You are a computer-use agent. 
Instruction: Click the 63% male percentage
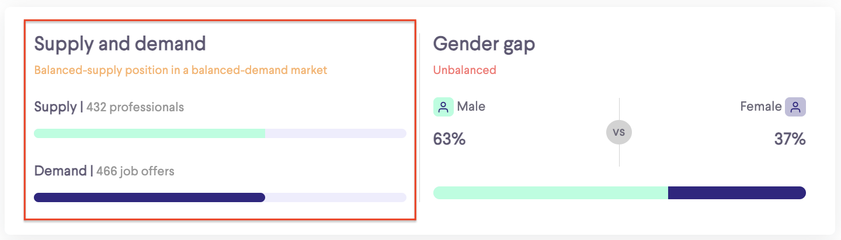coord(449,139)
